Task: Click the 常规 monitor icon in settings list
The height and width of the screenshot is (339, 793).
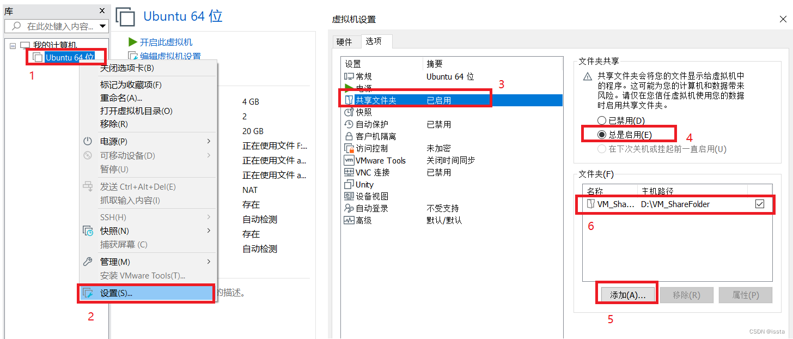Action: [x=349, y=77]
